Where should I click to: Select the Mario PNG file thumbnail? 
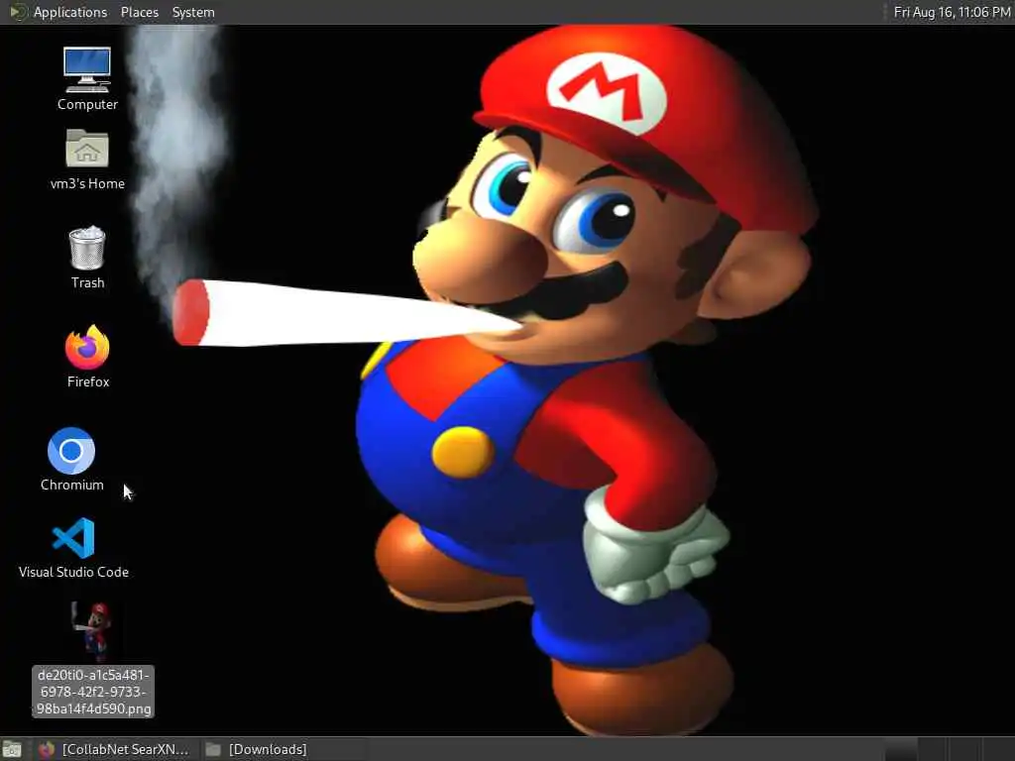(92, 630)
